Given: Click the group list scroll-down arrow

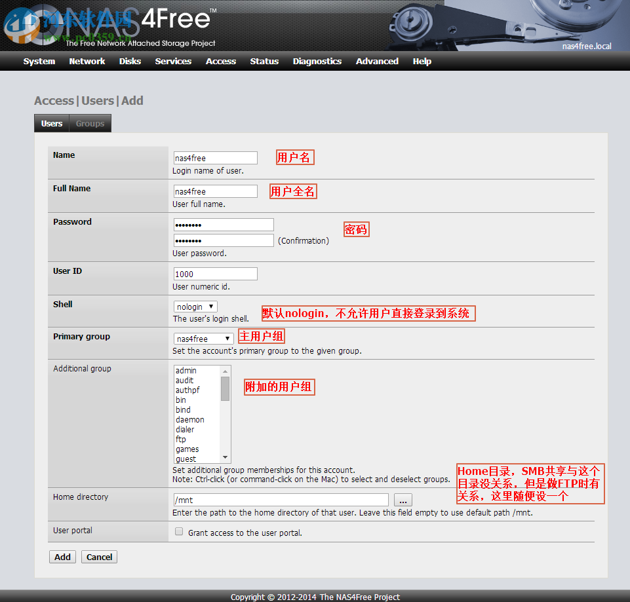Looking at the screenshot, I should [x=225, y=457].
